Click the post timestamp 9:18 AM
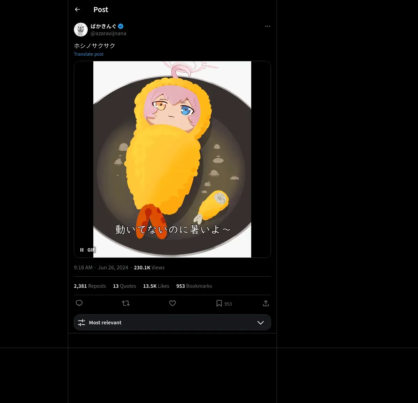 coord(83,268)
